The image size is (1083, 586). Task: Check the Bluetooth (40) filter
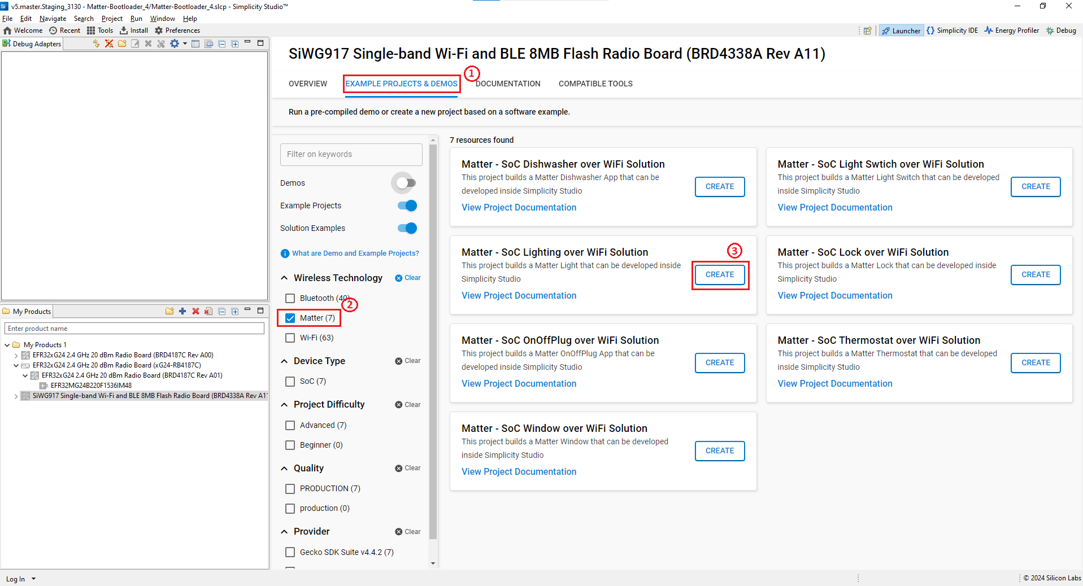pos(290,298)
